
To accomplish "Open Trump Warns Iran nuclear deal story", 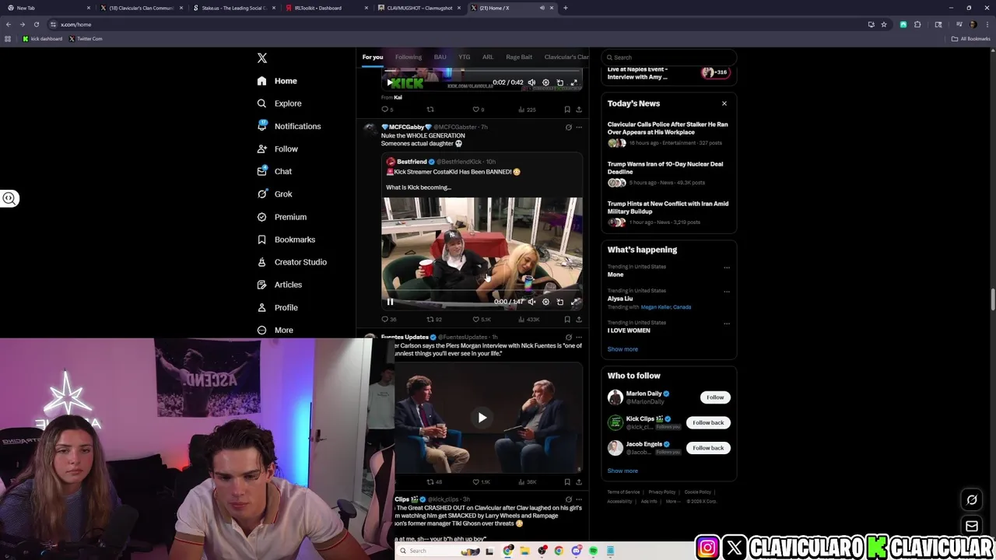I will (x=668, y=173).
